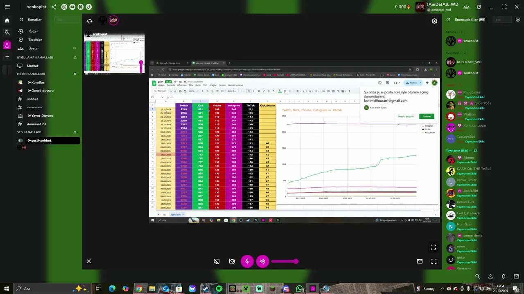
Task: Toggle screen sharing off
Action: [x=217, y=261]
